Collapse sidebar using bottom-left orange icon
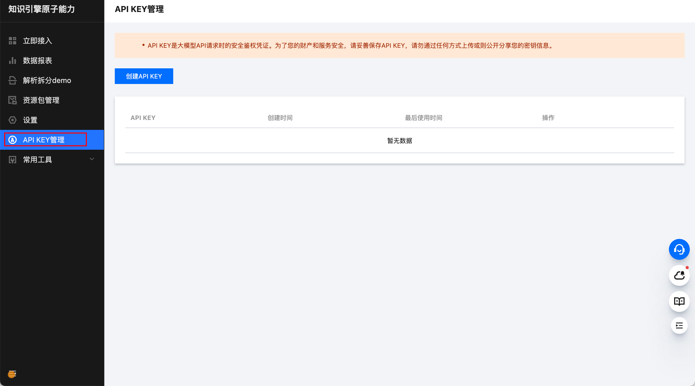This screenshot has width=695, height=386. pos(12,374)
